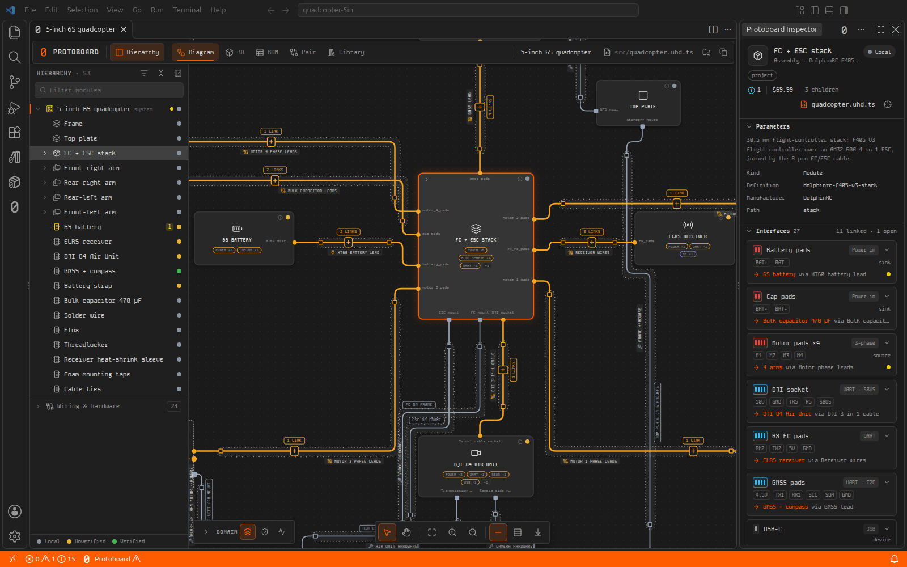Zoom out of the diagram
This screenshot has height=567, width=907.
(473, 532)
